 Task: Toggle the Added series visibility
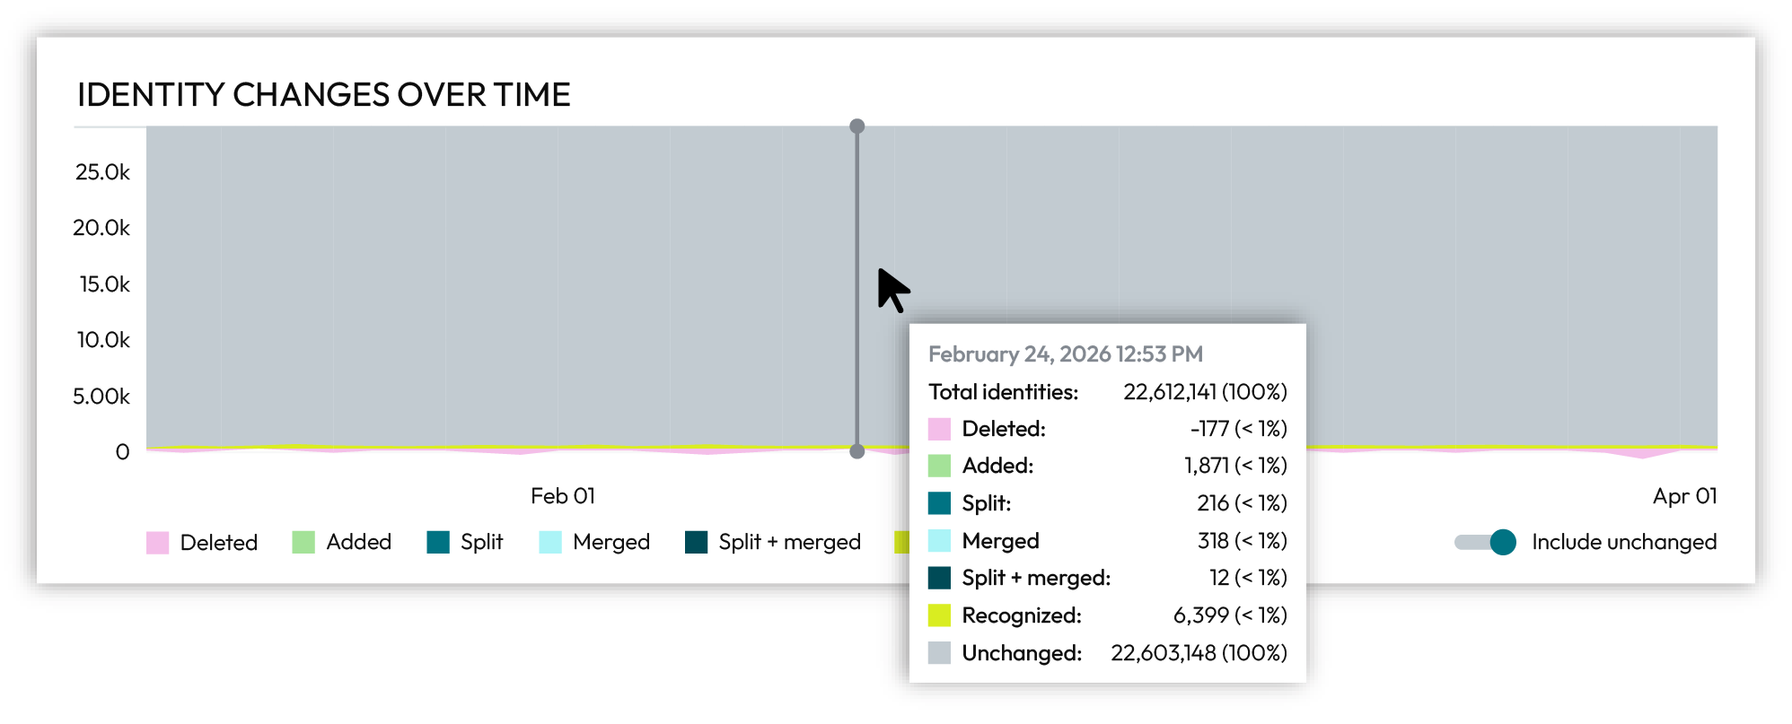coord(358,542)
